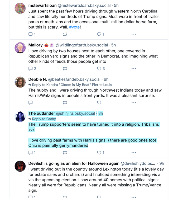Repost The outlander's Ohio gerrymandered post
The width and height of the screenshot is (173, 198).
pos(65,152)
